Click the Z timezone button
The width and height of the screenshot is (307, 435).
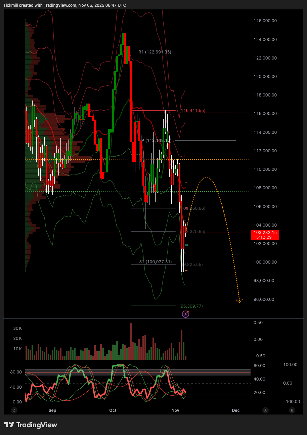tap(14, 410)
